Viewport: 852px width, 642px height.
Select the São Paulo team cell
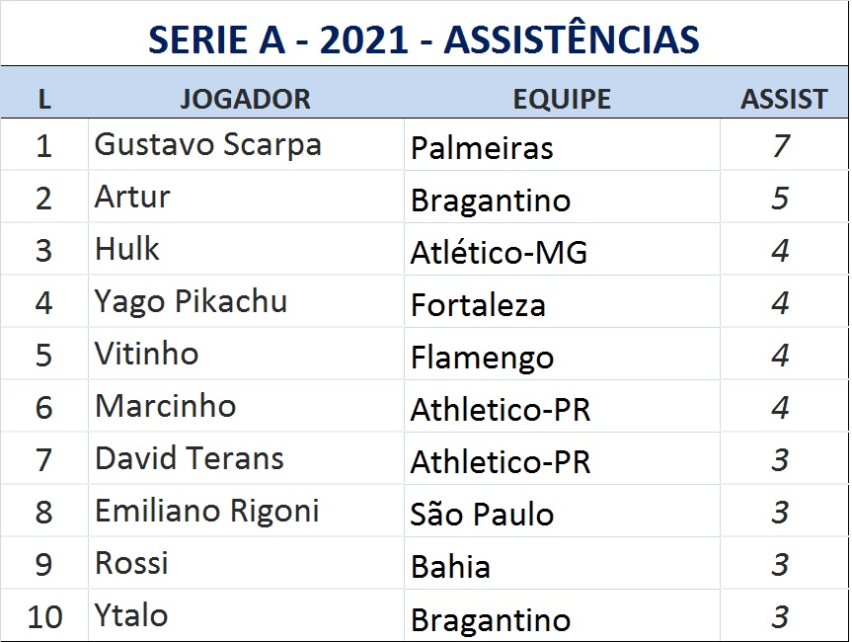(482, 515)
